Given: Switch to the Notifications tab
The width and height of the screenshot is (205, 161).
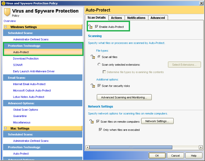Looking at the screenshot, I should pyautogui.click(x=136, y=18).
